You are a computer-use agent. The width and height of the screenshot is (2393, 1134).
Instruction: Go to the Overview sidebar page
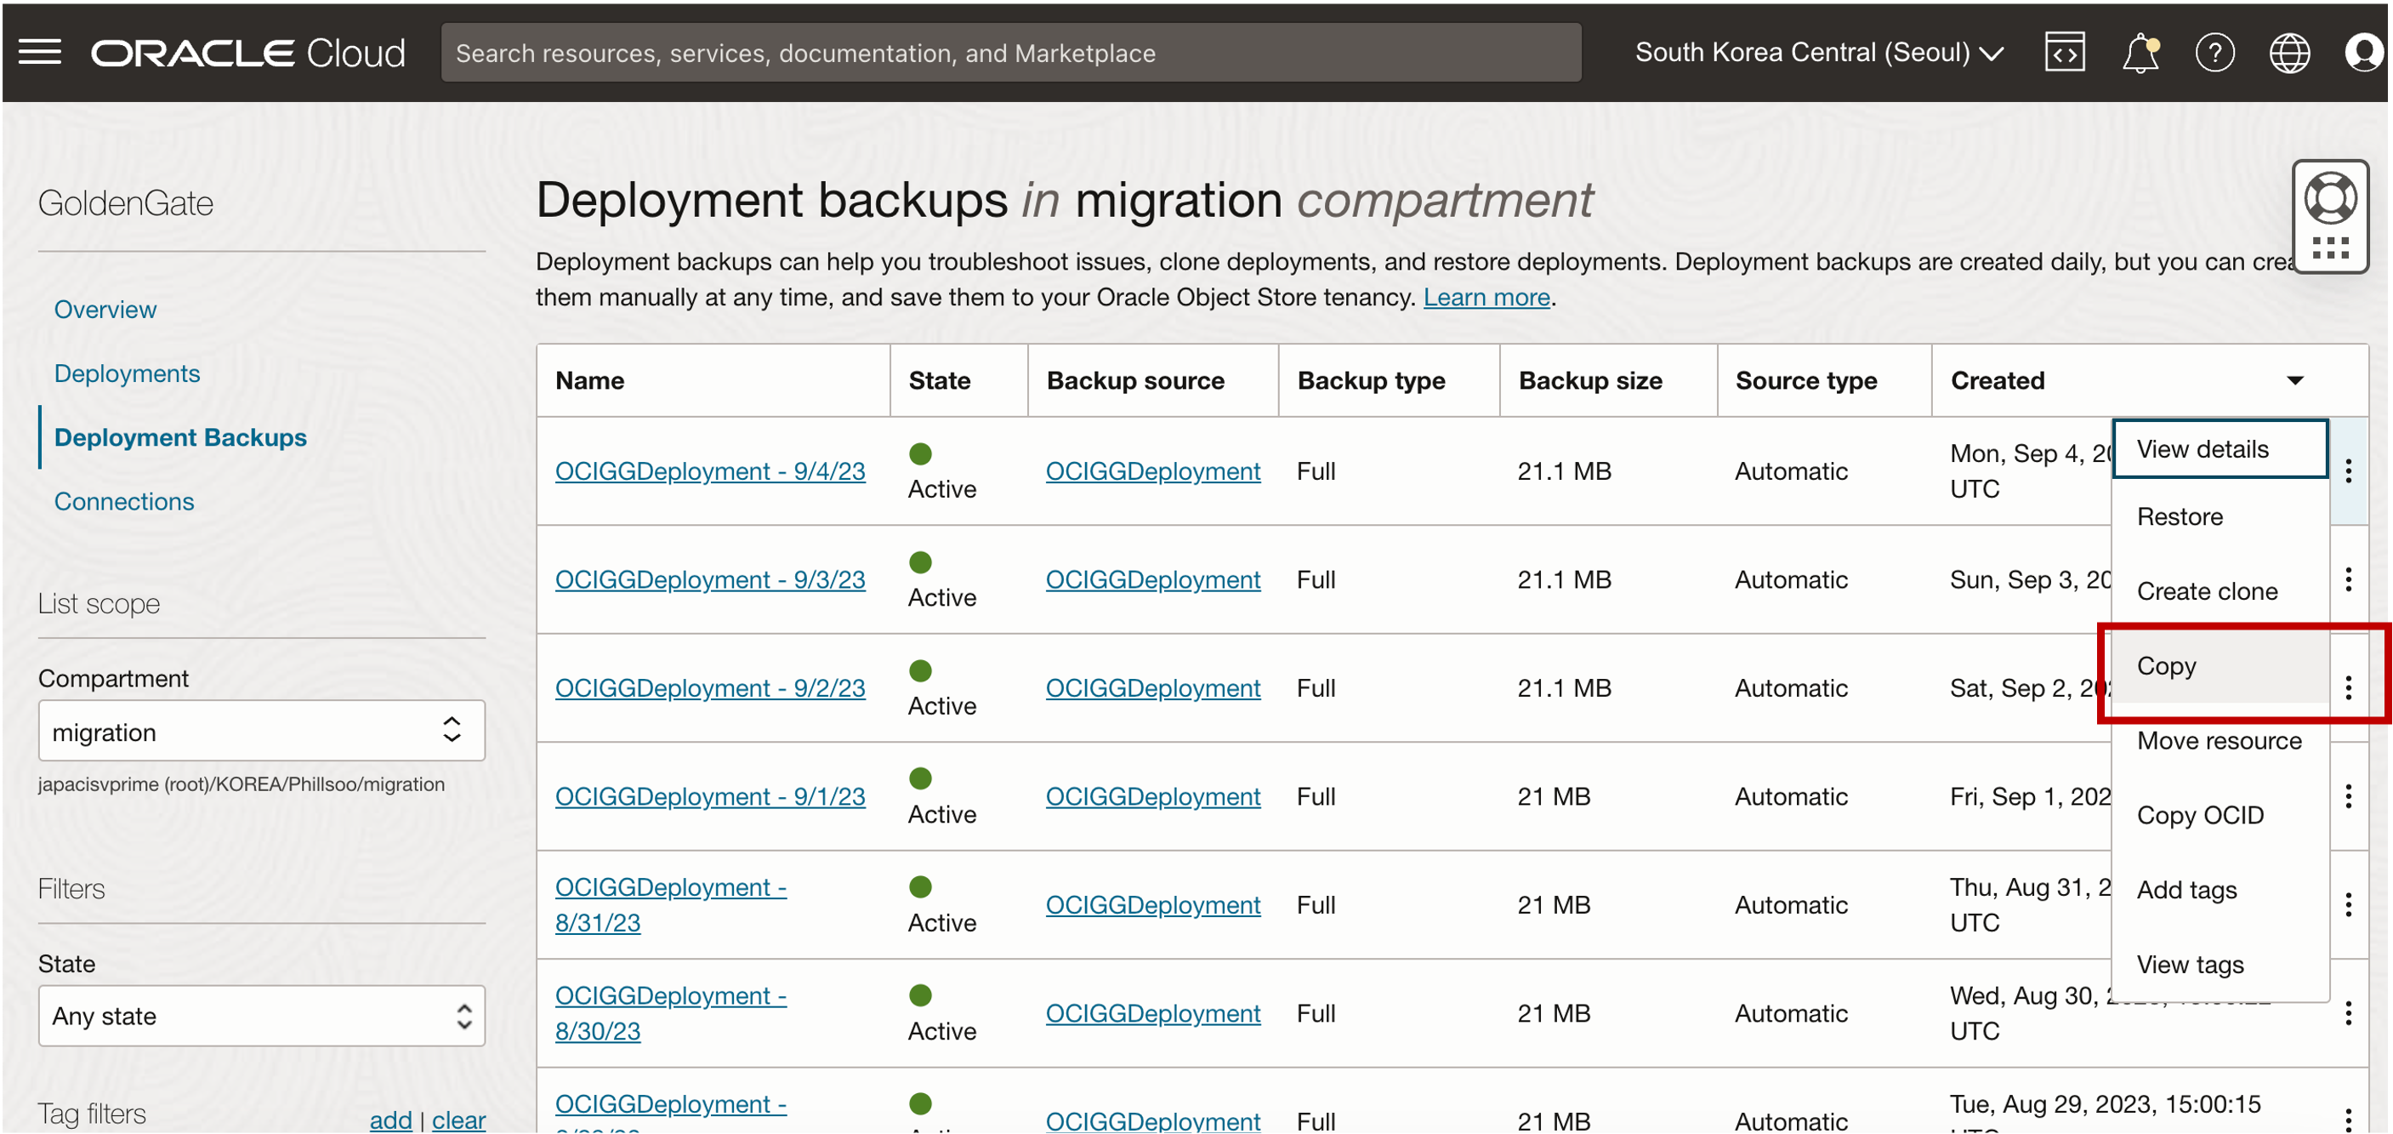coord(105,310)
